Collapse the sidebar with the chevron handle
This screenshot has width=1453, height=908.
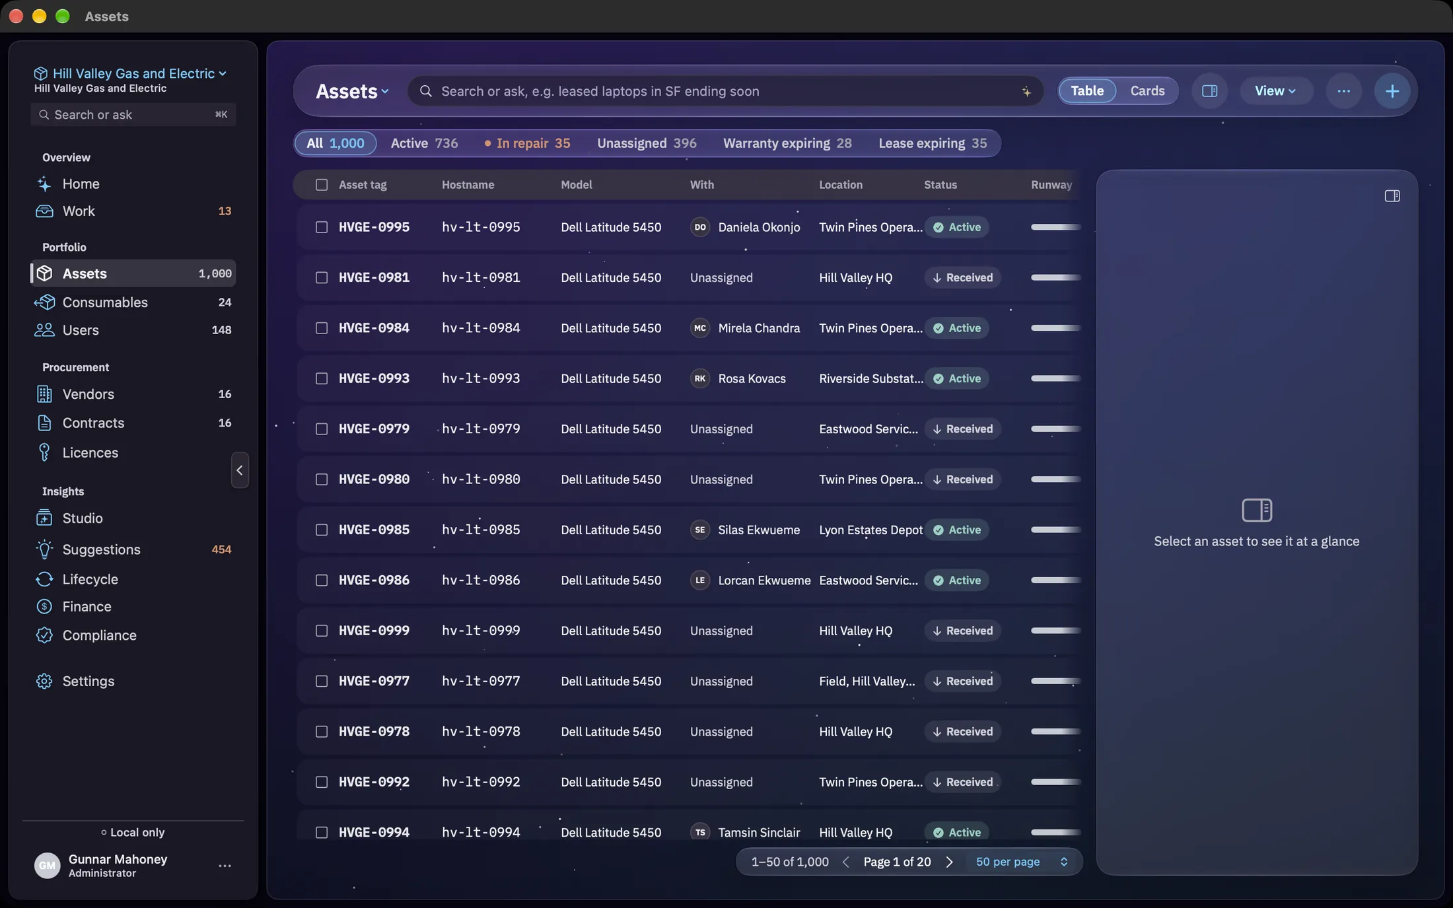[x=240, y=470]
